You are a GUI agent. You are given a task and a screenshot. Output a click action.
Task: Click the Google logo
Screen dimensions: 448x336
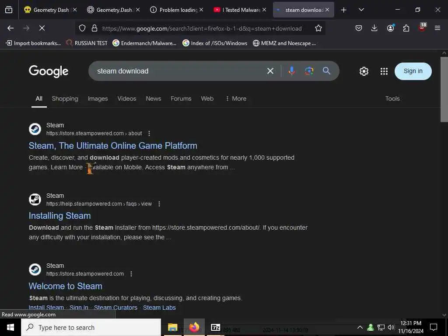49,71
